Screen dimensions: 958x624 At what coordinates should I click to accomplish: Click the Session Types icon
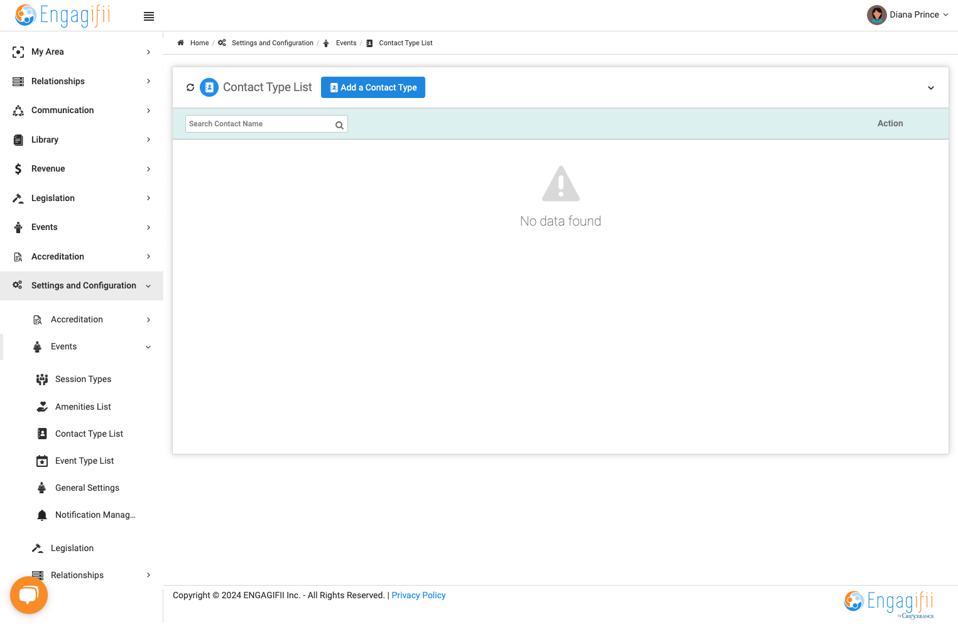42,380
